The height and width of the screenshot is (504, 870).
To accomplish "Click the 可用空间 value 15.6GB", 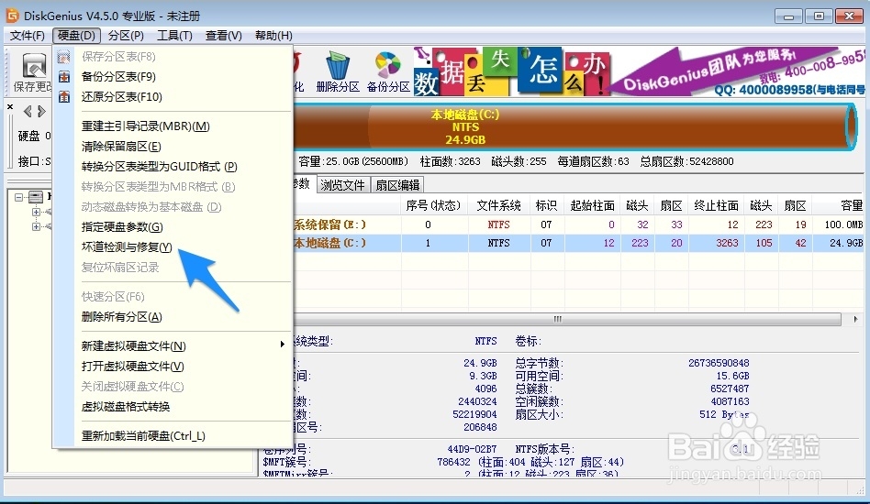I will (732, 376).
